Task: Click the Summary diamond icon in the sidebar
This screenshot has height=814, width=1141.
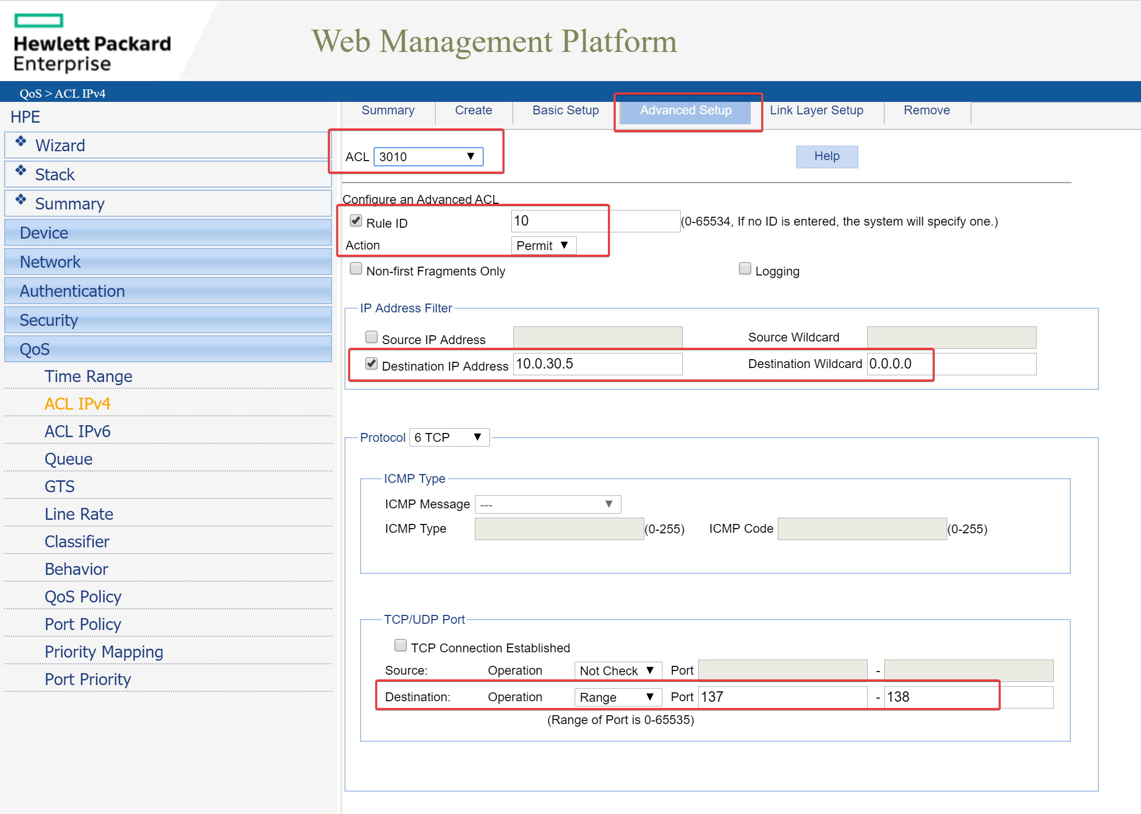Action: 21,200
